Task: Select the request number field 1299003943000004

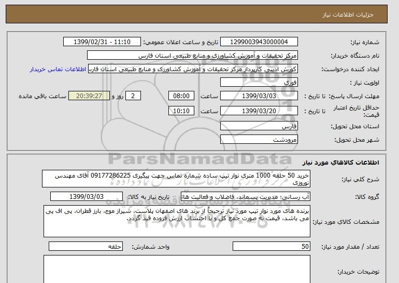Action: click(259, 42)
